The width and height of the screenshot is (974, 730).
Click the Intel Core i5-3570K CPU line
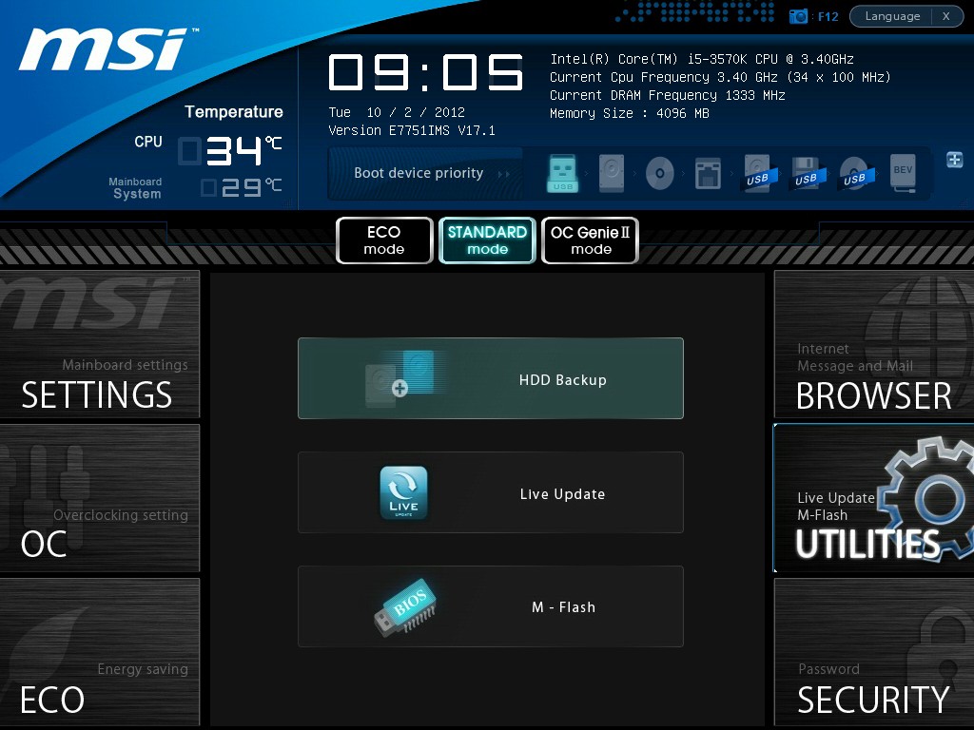[x=702, y=60]
